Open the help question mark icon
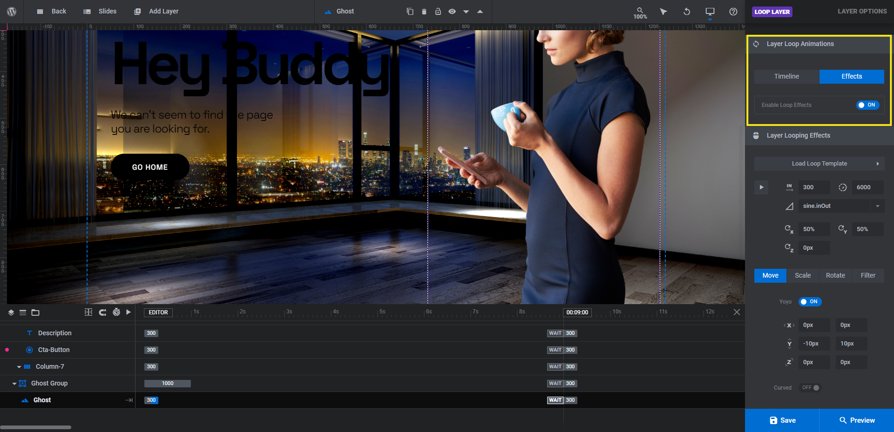 733,12
